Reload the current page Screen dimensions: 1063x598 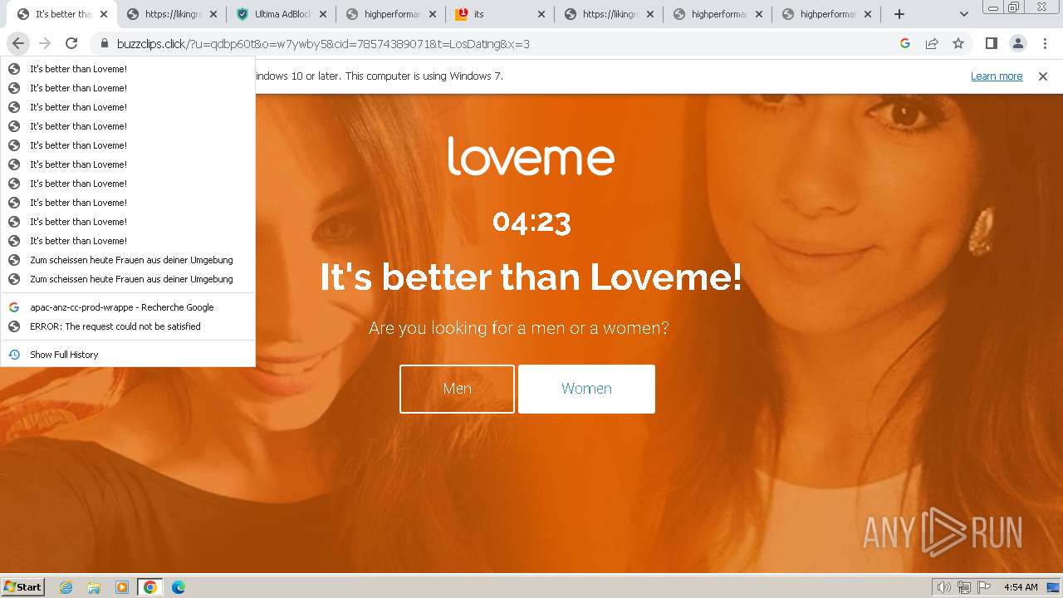click(x=71, y=44)
